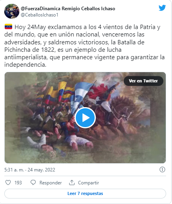Click the "Ver en Twitter" button
The image size is (172, 204).
tap(143, 81)
